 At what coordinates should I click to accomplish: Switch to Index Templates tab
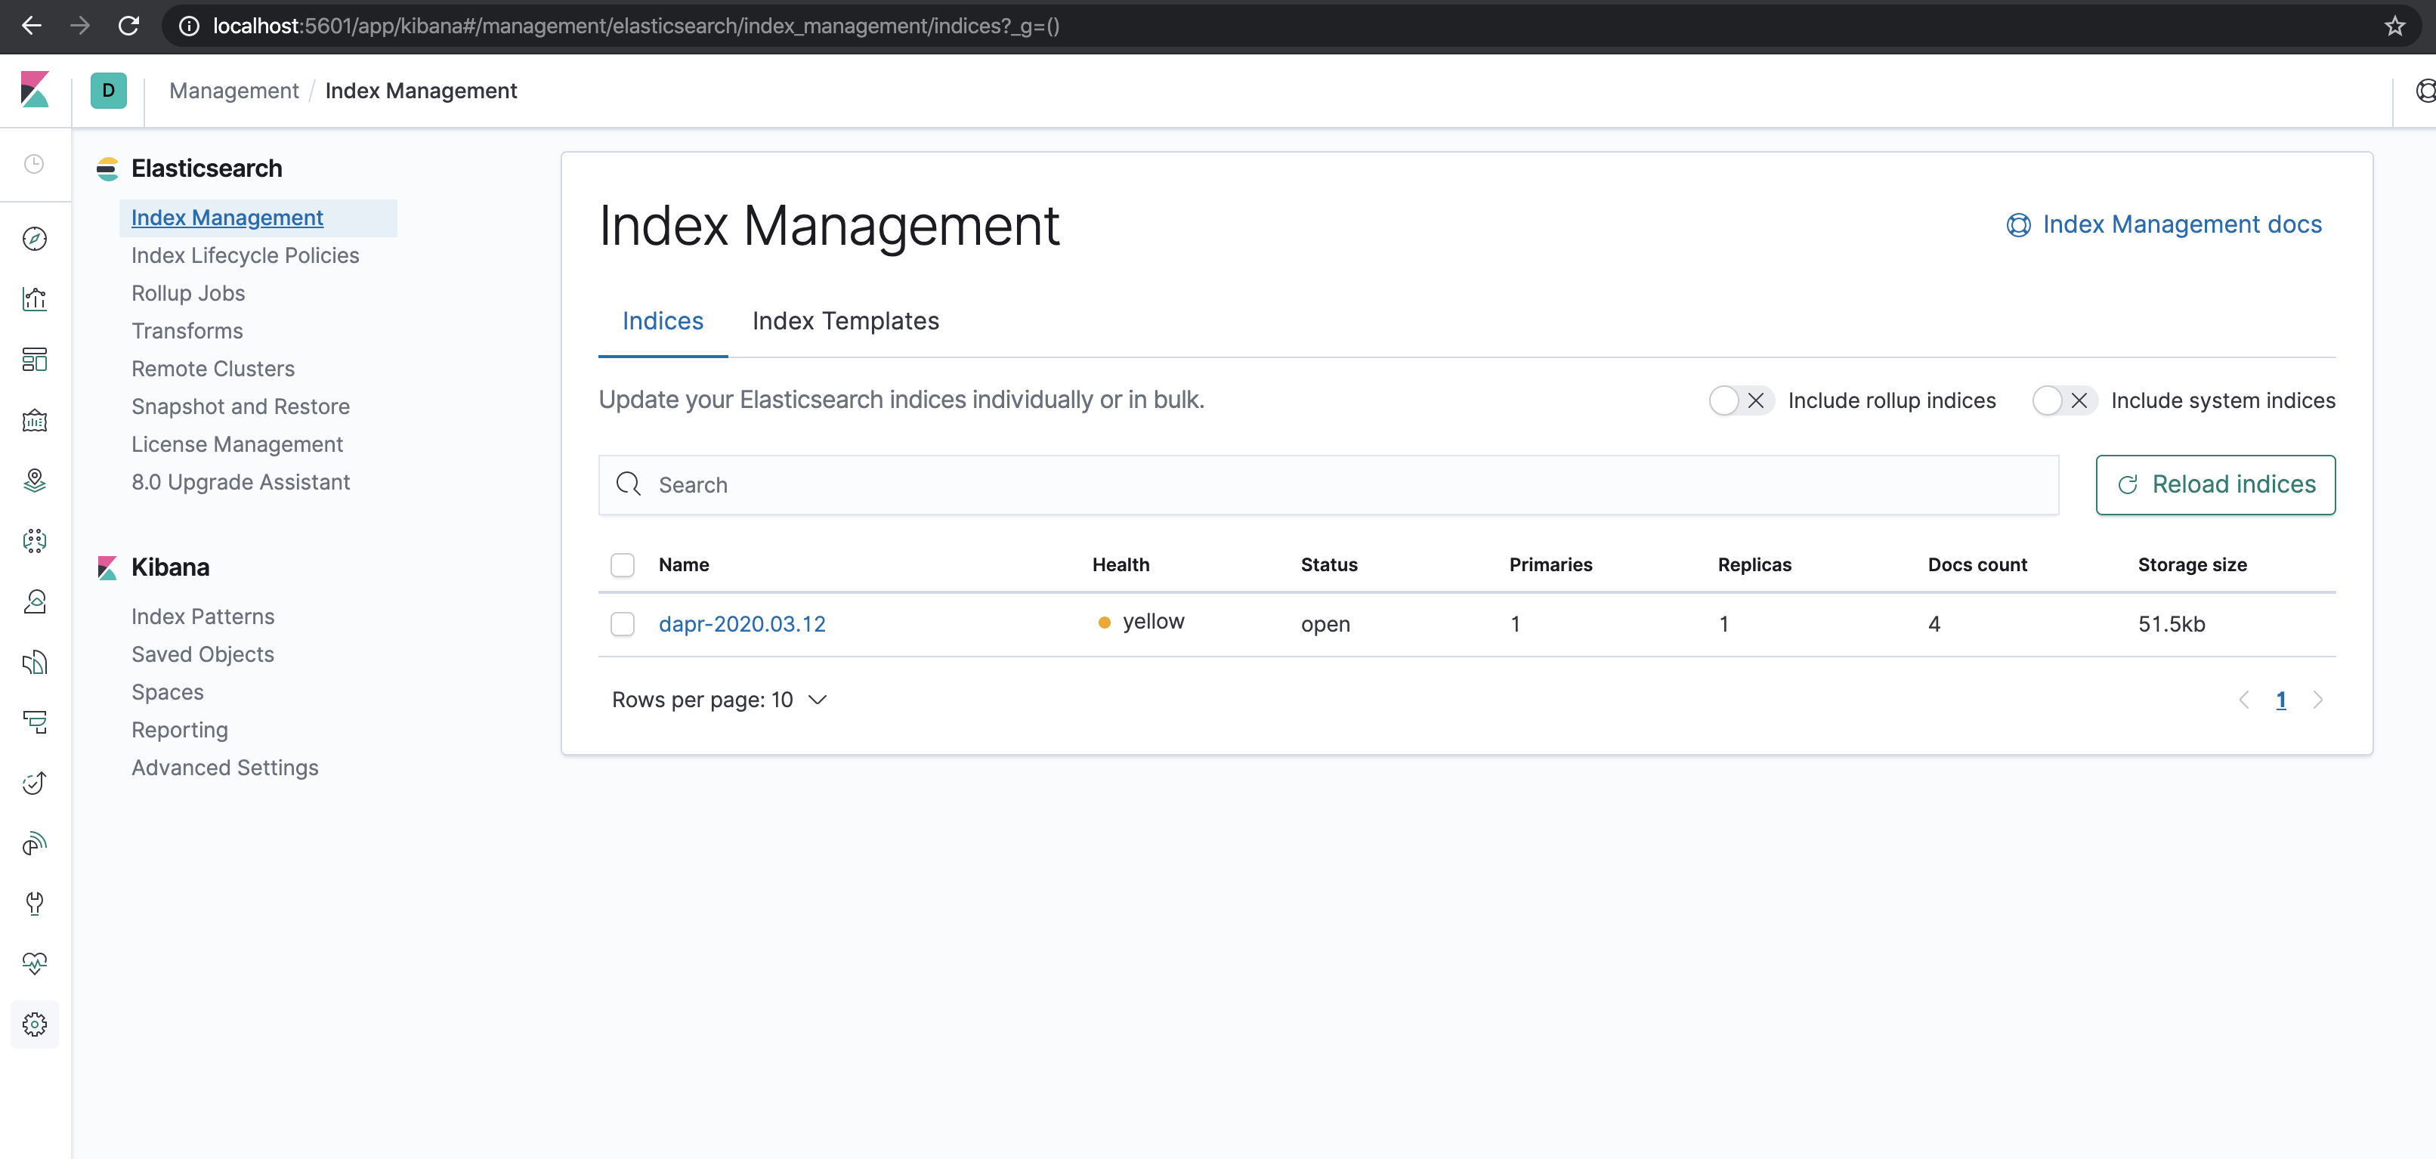[845, 321]
